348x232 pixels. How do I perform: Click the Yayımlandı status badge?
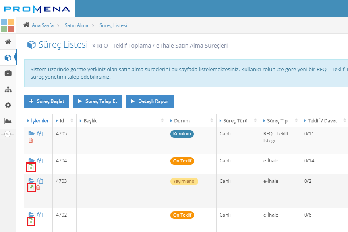(184, 181)
